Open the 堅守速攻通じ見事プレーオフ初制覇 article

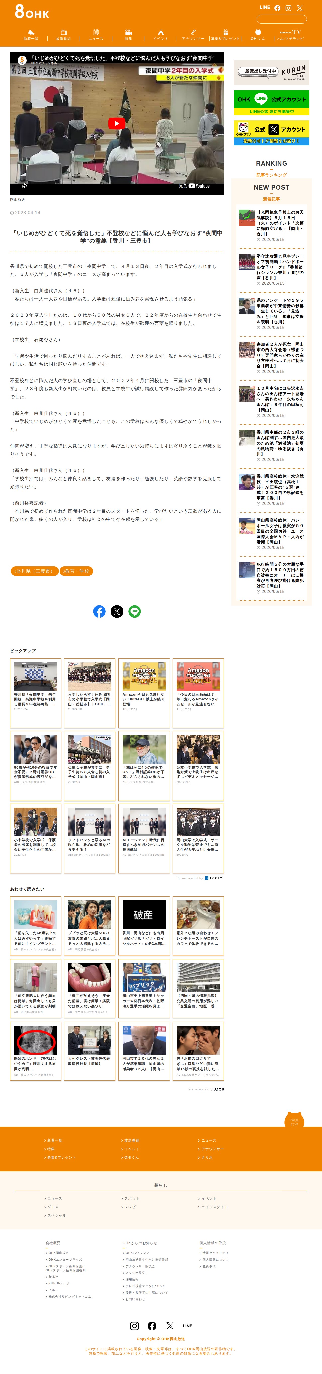pos(271,269)
